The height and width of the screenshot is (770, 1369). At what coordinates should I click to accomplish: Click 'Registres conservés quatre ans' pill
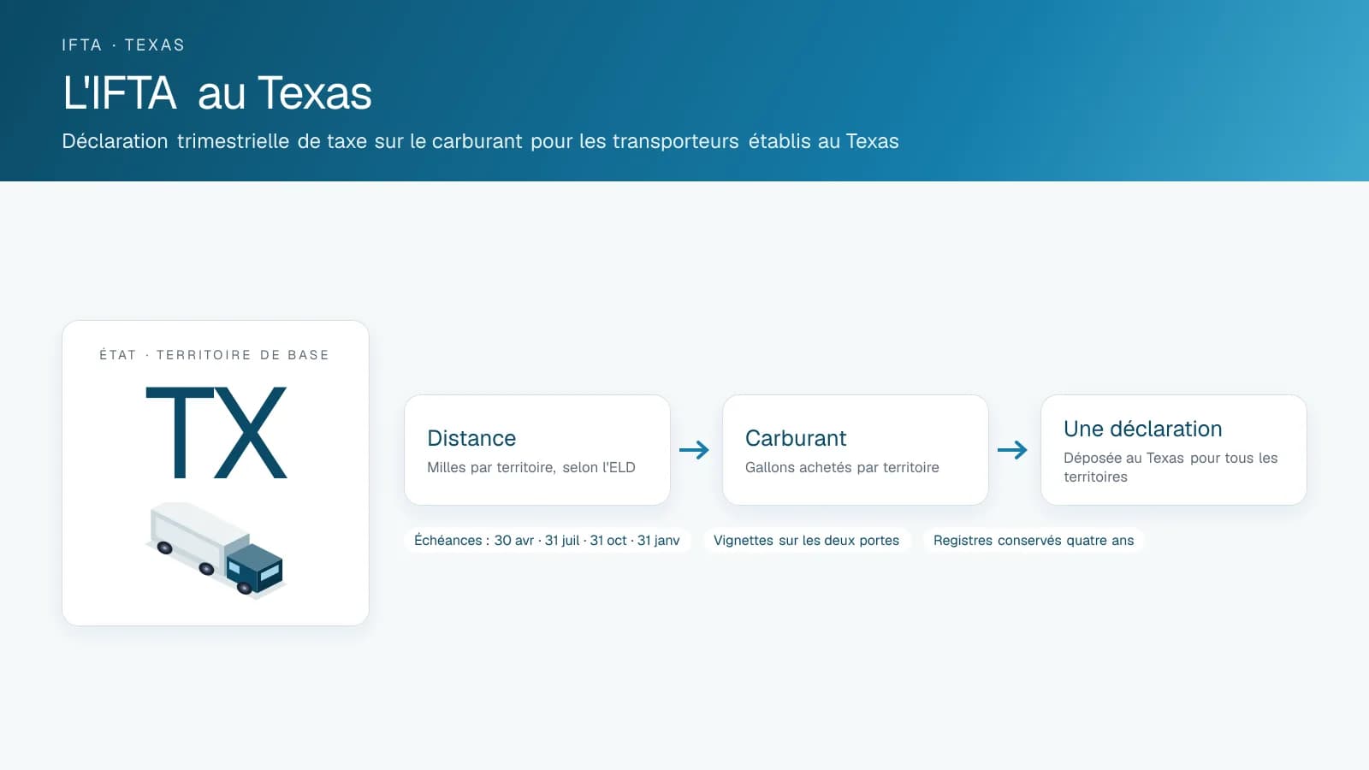click(1034, 541)
